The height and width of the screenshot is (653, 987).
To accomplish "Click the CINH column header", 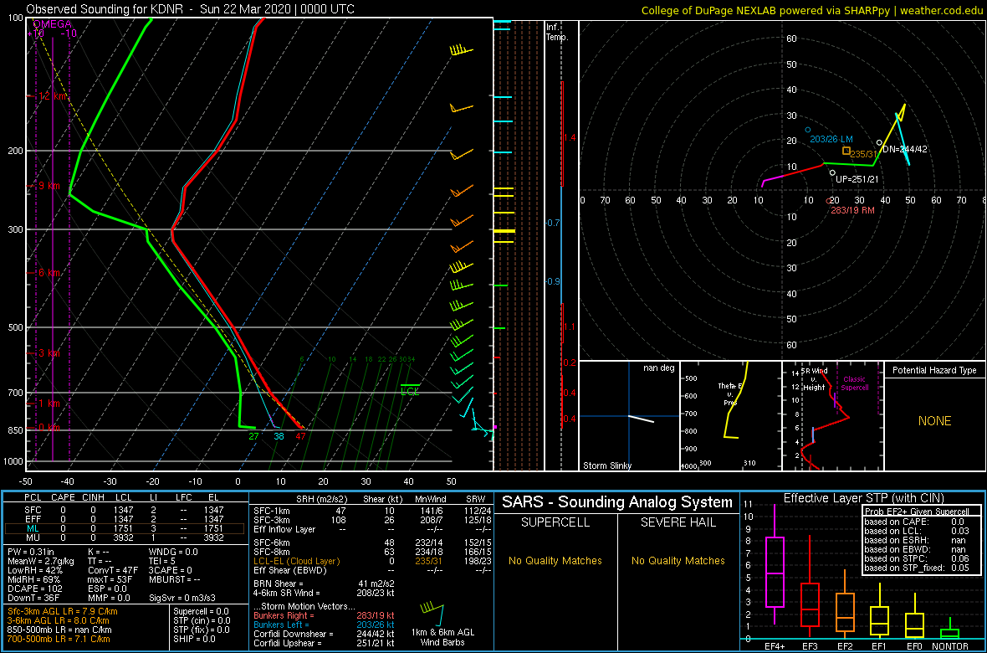I will (x=95, y=499).
